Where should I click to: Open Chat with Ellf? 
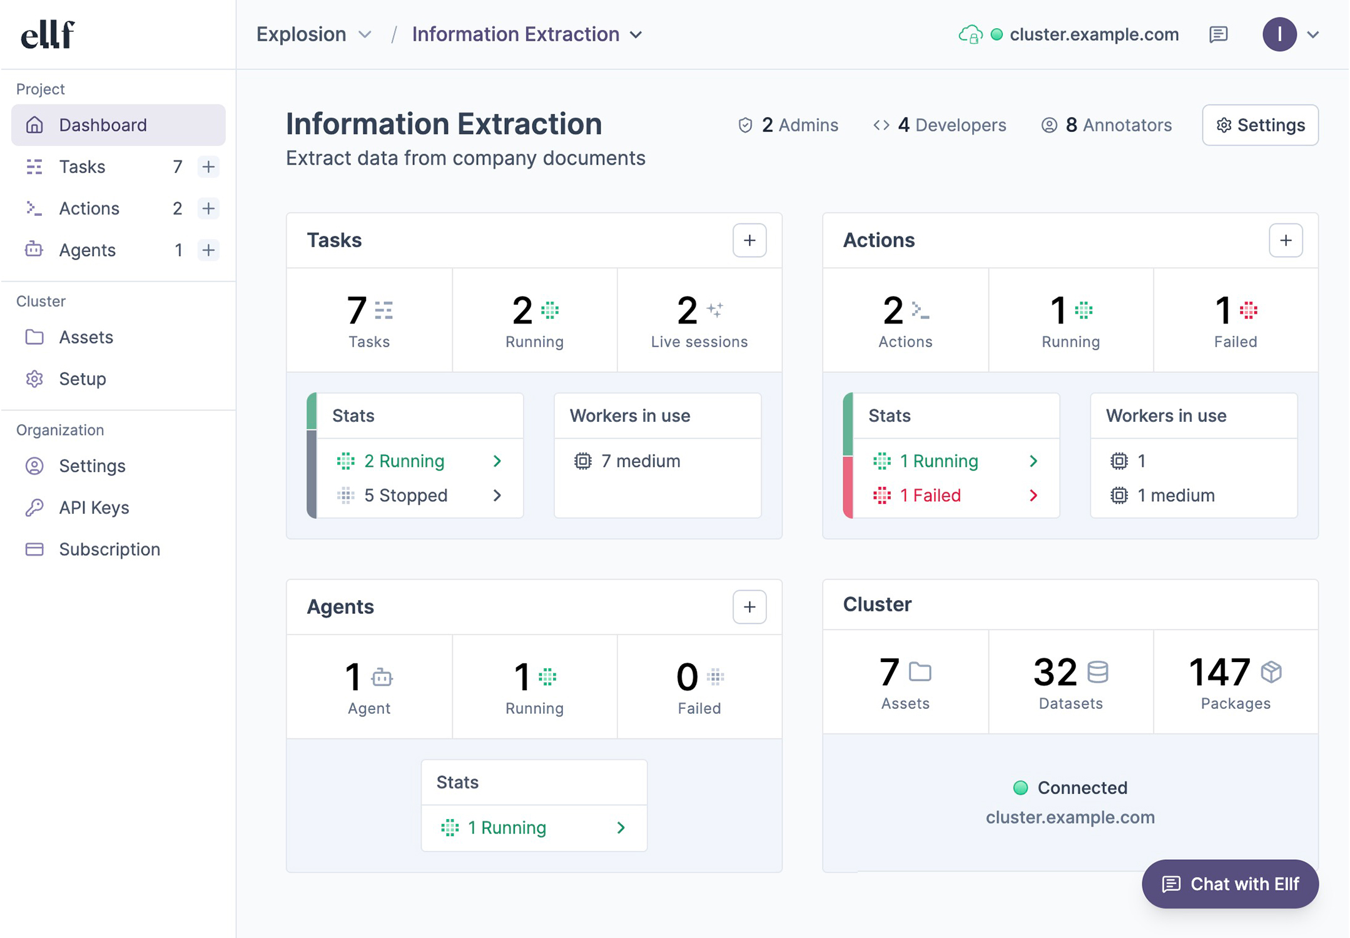pyautogui.click(x=1229, y=884)
